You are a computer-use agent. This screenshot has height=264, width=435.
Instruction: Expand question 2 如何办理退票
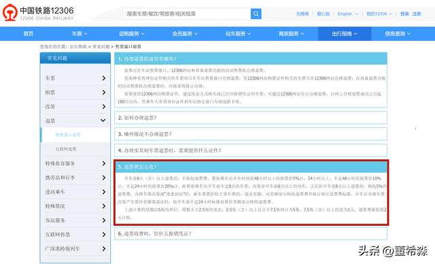click(x=251, y=118)
